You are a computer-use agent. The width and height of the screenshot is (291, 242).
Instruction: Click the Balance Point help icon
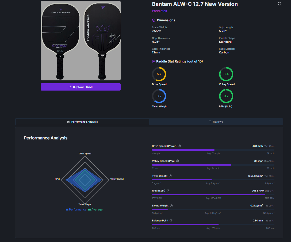(x=171, y=221)
